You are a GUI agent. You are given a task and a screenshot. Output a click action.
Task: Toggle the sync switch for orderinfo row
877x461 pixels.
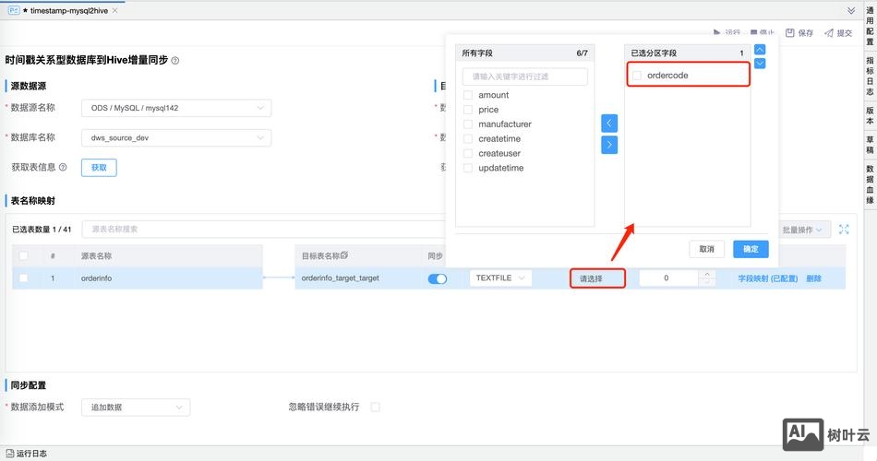pos(438,278)
